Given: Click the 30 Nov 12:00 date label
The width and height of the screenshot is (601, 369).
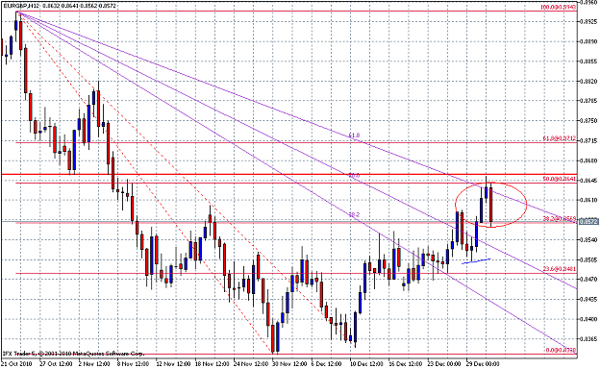Looking at the screenshot, I should click(x=289, y=363).
